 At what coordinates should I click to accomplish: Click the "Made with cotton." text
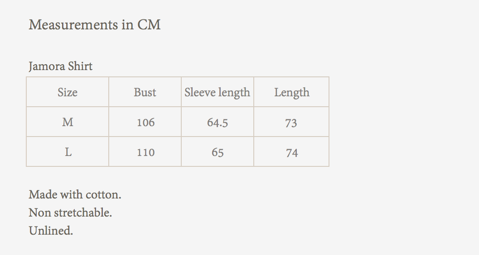pyautogui.click(x=75, y=195)
